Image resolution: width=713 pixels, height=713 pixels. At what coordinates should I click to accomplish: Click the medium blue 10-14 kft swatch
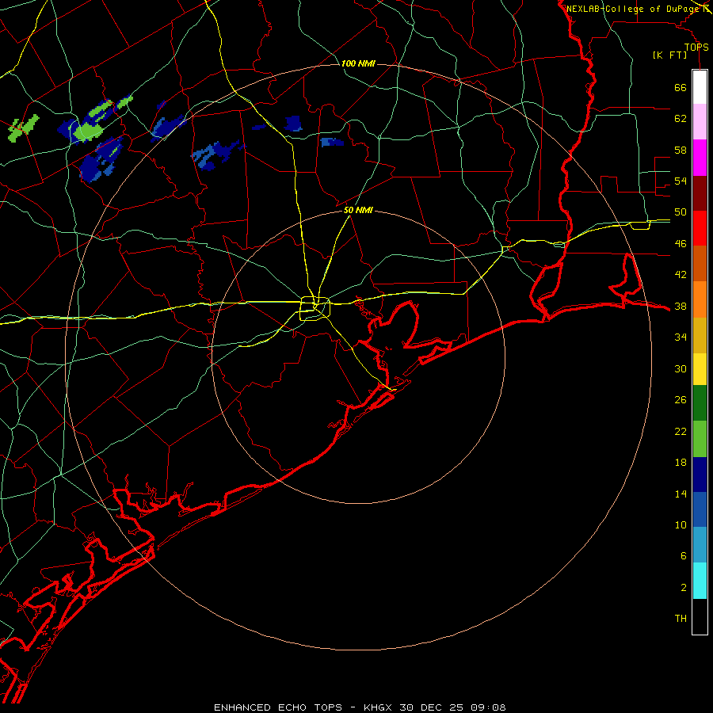tap(700, 509)
